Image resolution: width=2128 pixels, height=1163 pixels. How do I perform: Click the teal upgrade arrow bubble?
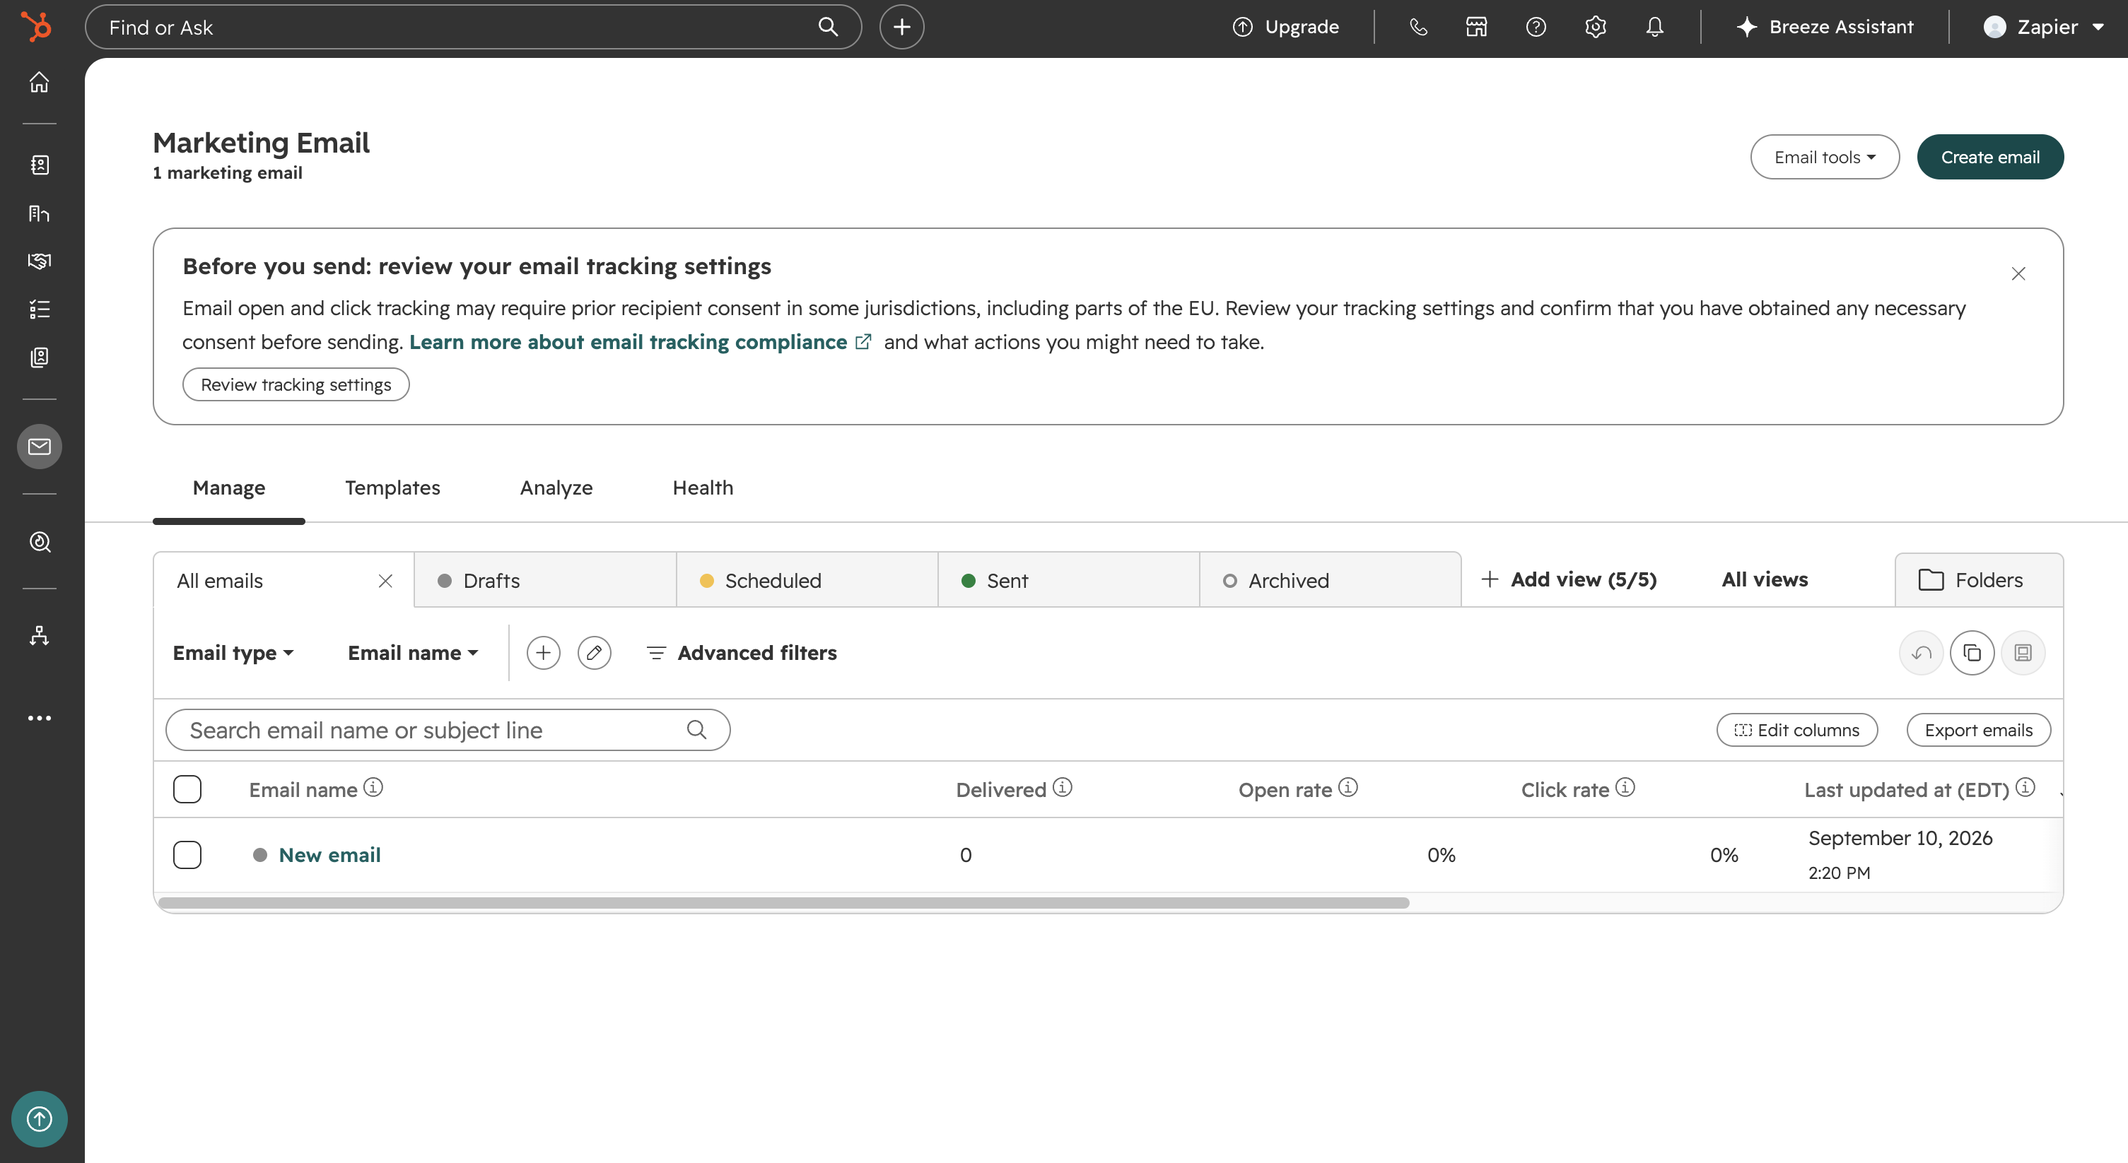point(39,1118)
